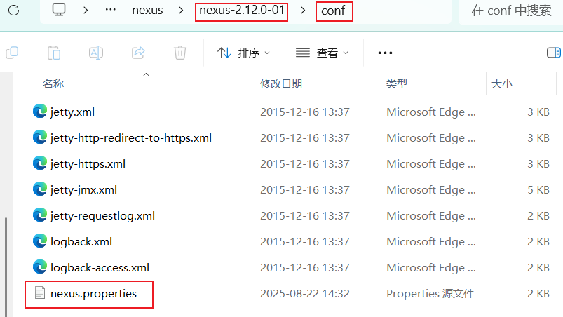
Task: Click the Rename icon in the toolbar
Action: (96, 53)
